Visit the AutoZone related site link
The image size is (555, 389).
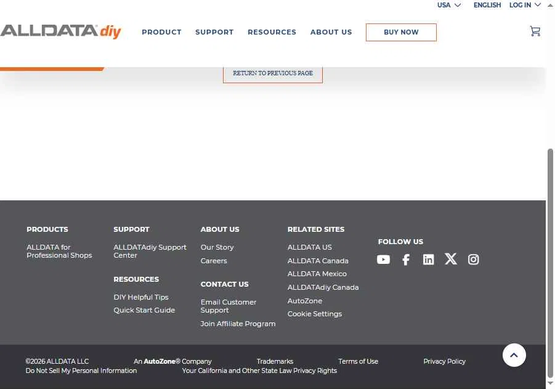pyautogui.click(x=305, y=300)
